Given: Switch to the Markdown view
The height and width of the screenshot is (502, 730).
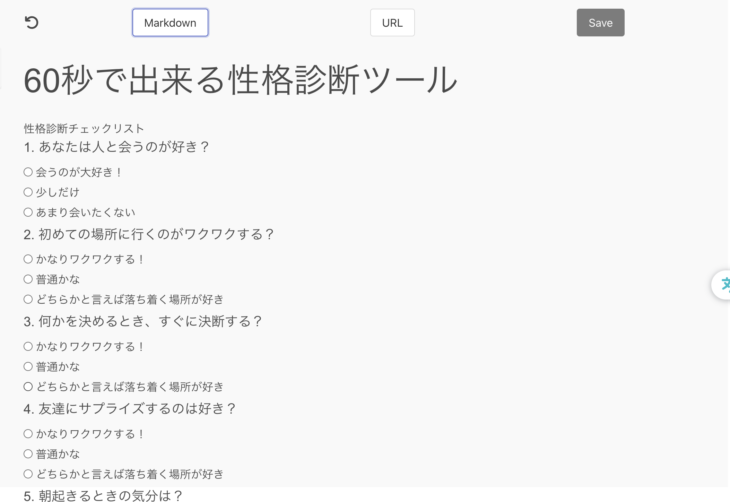Looking at the screenshot, I should pyautogui.click(x=170, y=23).
